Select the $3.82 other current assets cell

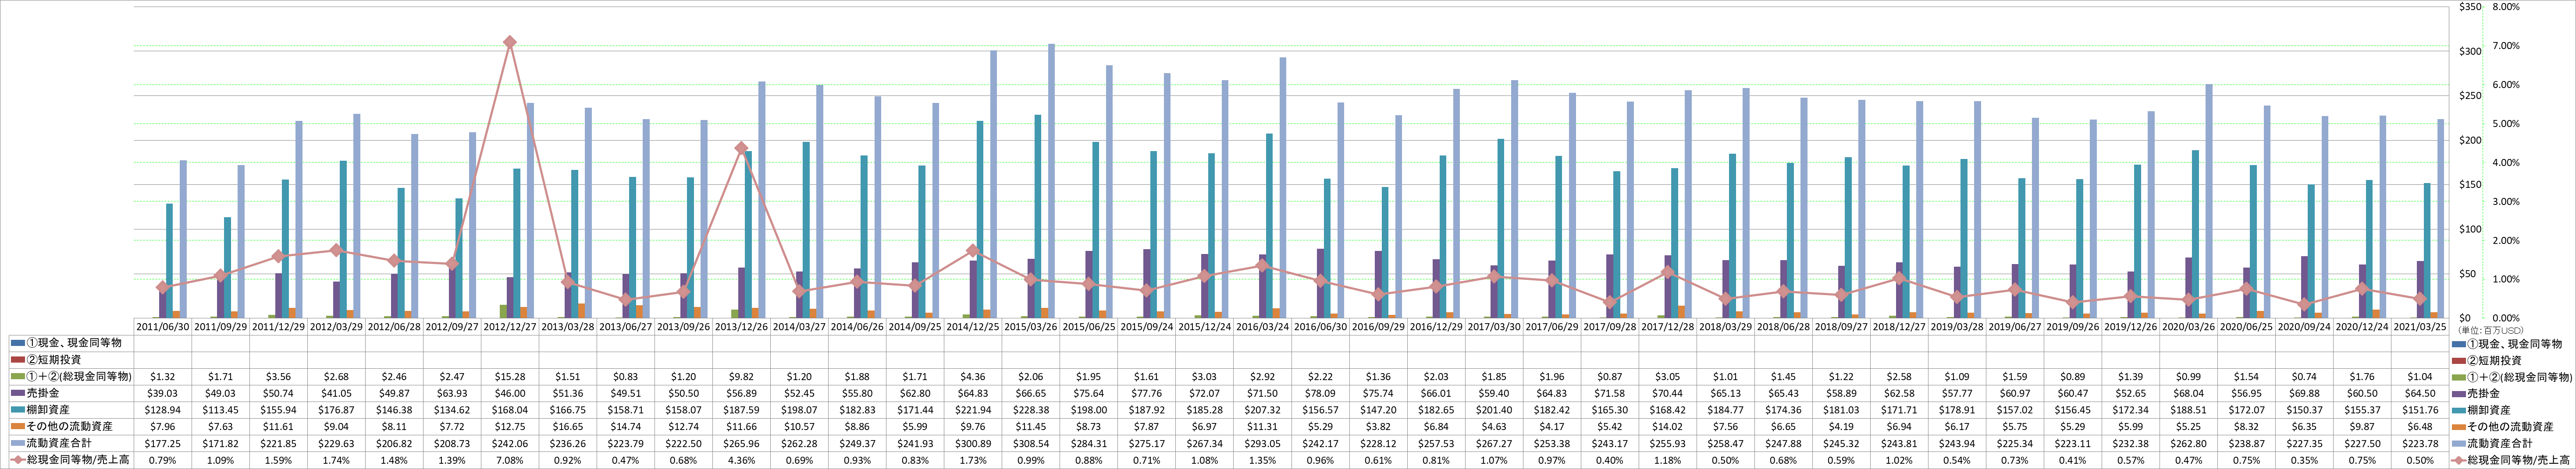click(x=1378, y=426)
